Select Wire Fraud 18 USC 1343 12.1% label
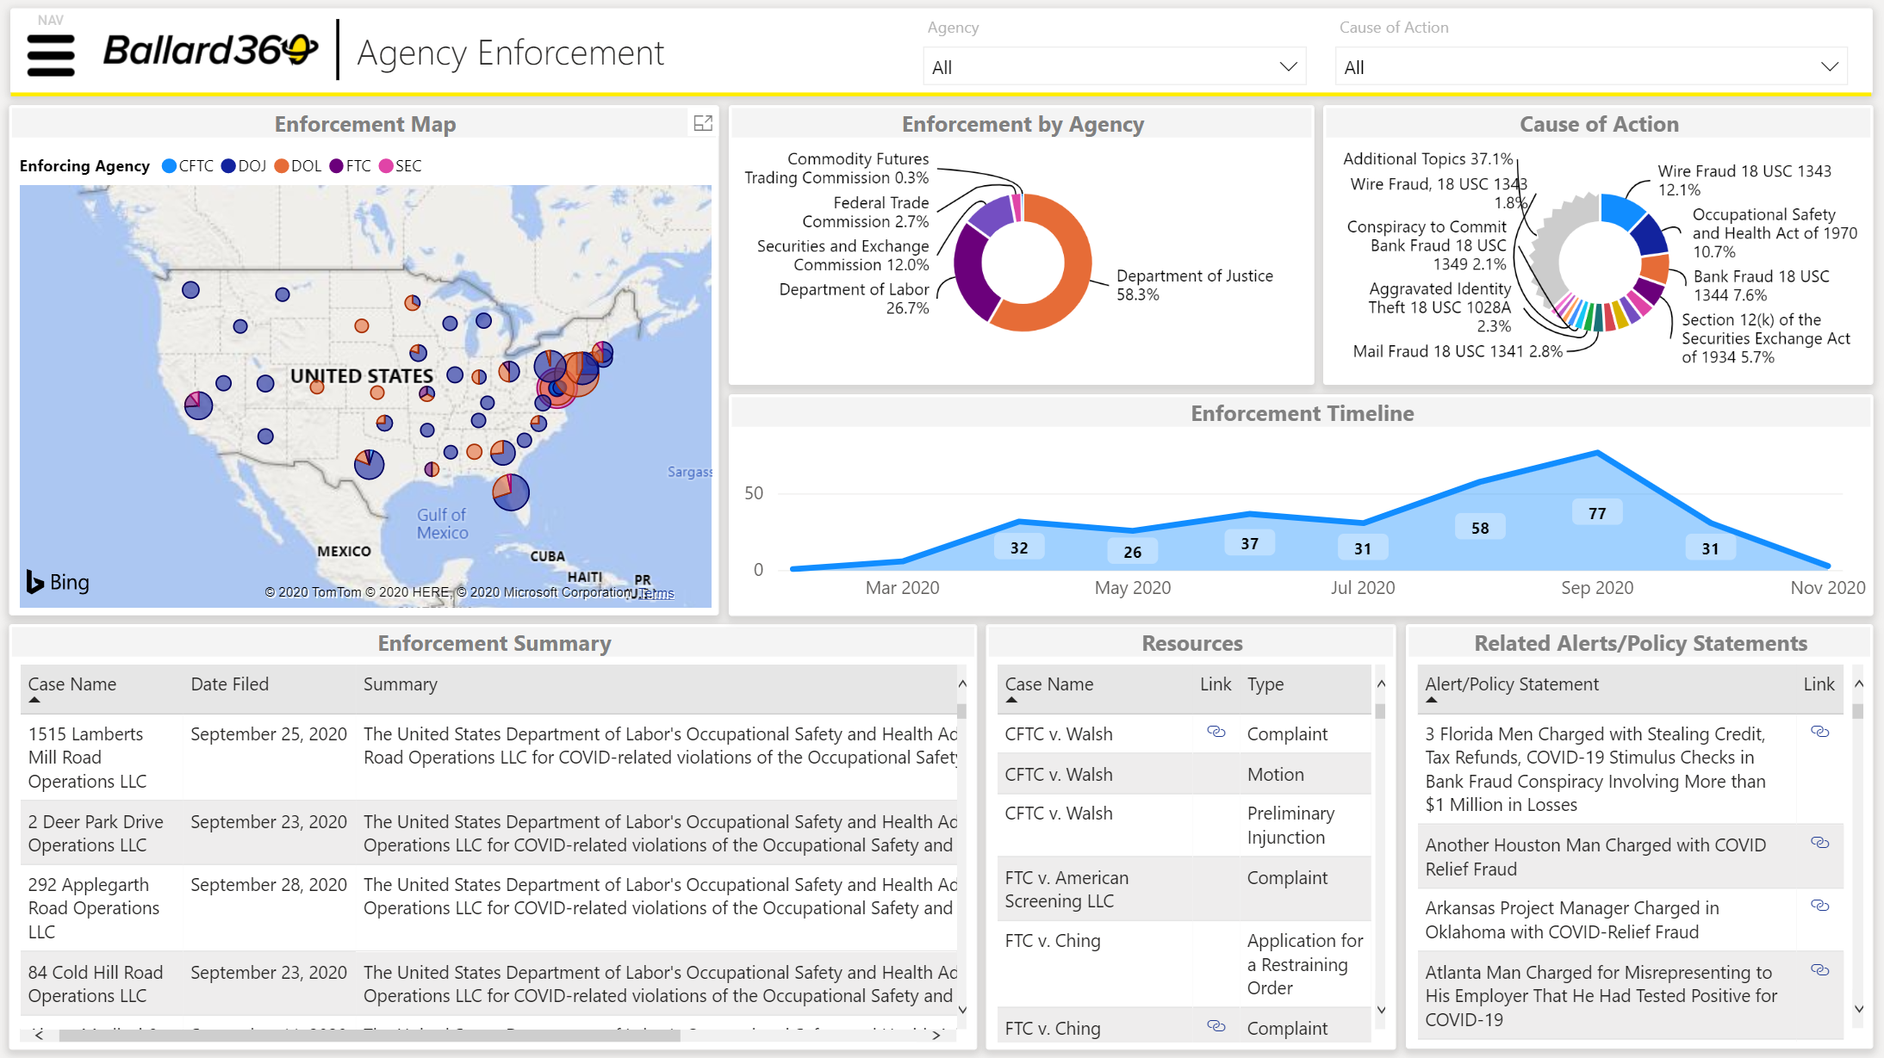 [1744, 181]
